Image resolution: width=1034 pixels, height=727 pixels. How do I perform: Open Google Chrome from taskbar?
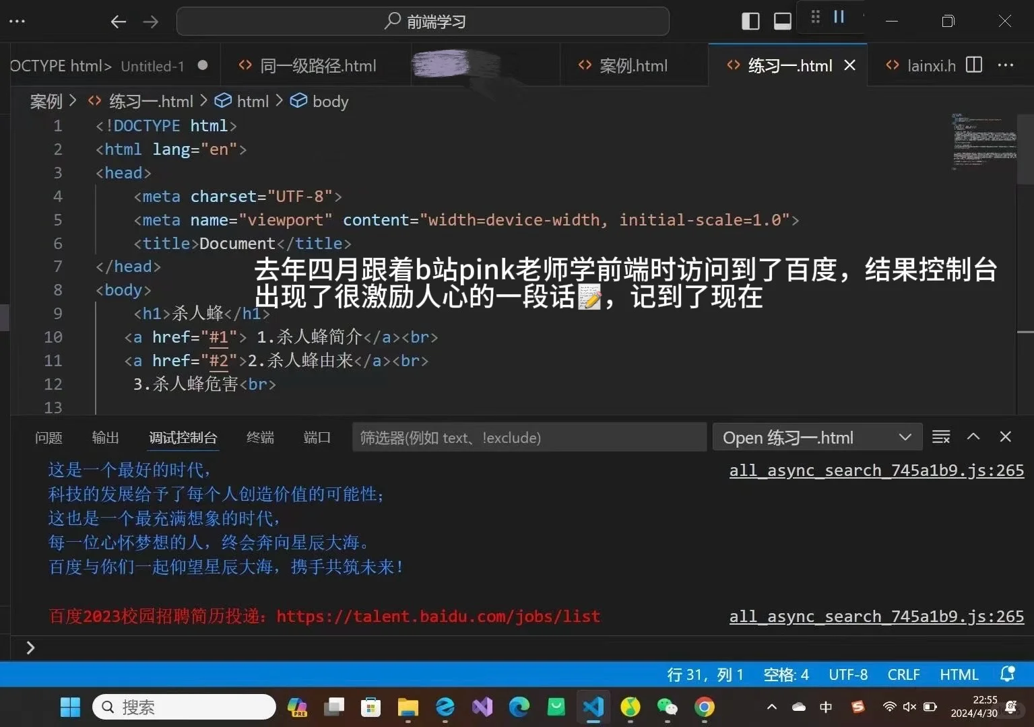(x=705, y=707)
